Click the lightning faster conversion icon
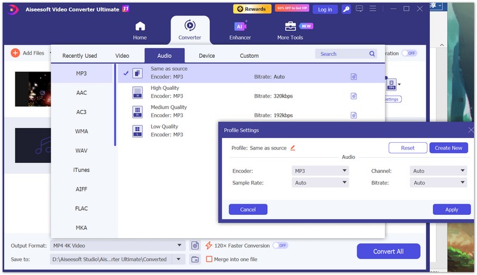 point(208,245)
